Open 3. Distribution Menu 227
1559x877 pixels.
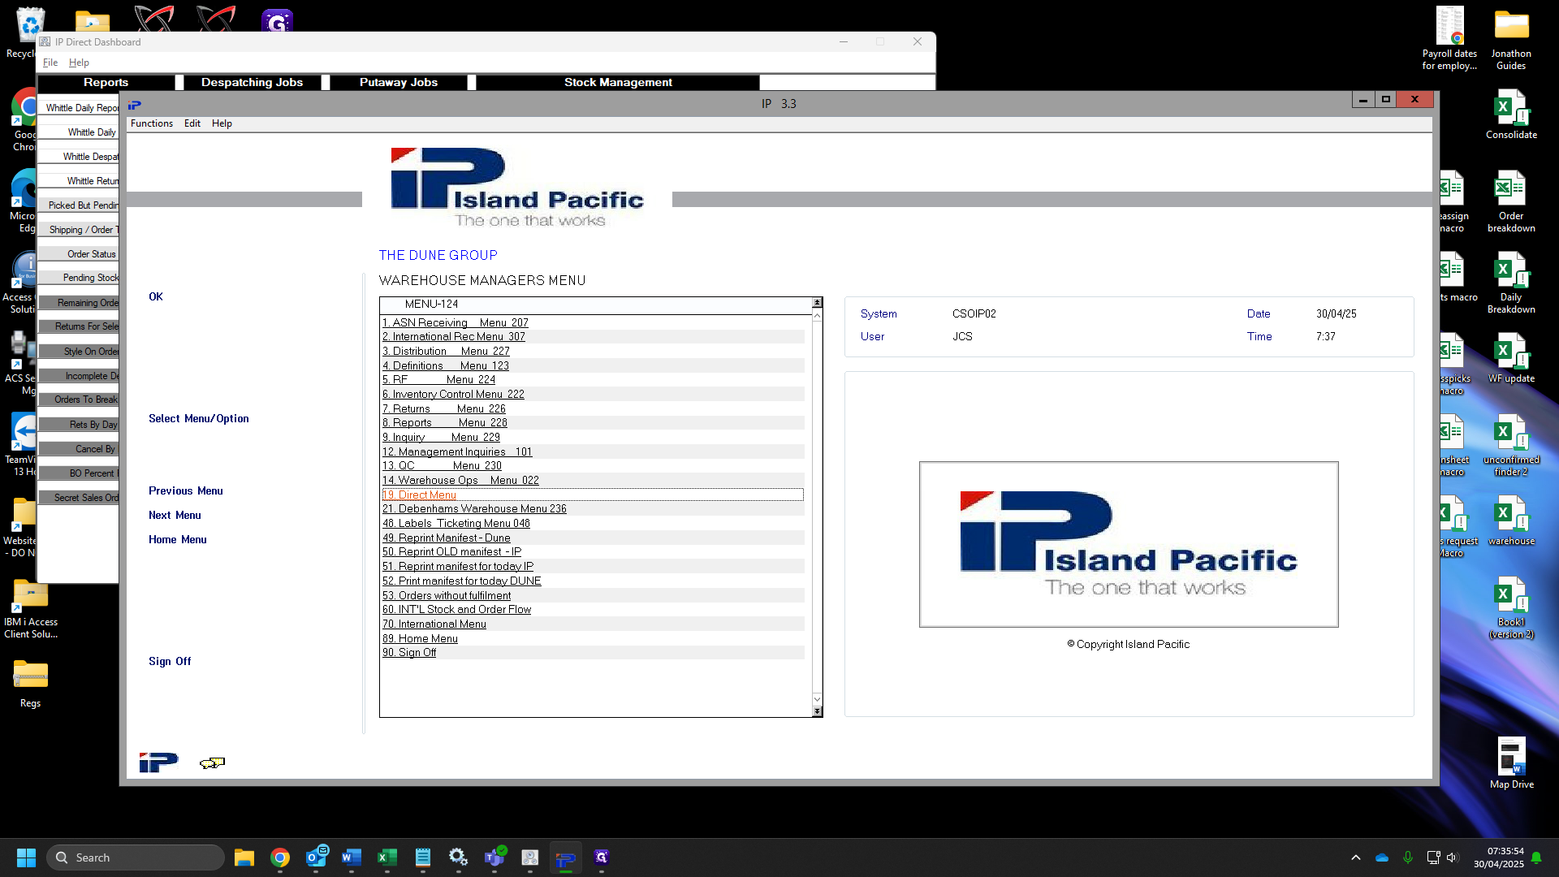tap(446, 351)
